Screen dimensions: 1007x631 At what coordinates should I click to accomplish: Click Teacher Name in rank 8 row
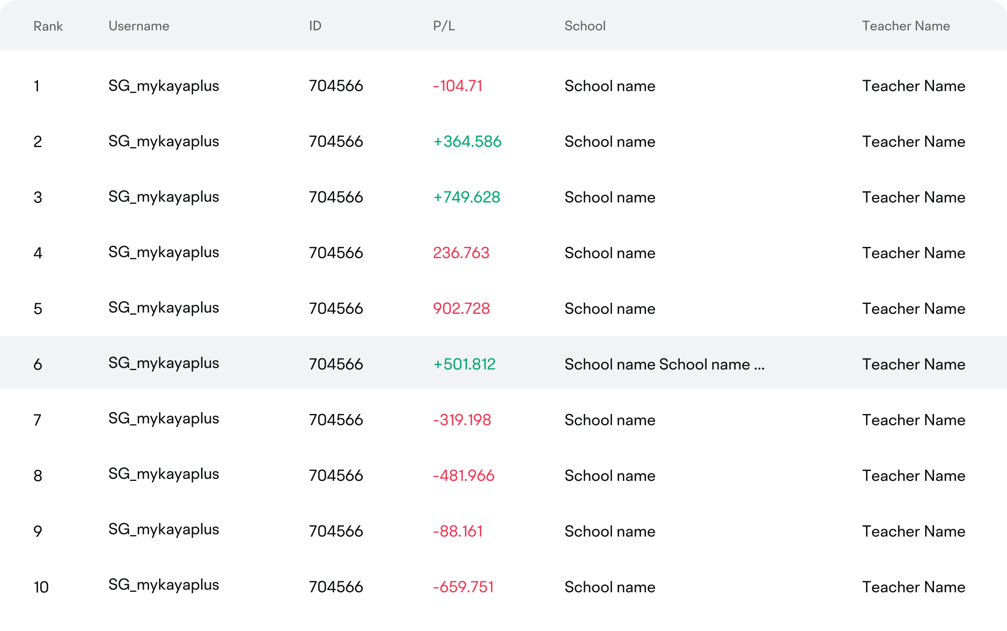point(913,476)
